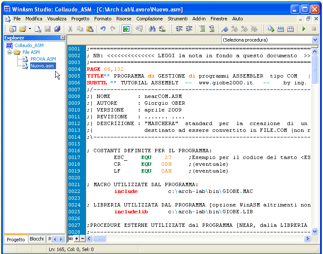323x254 pixels.
Task: Click the New Project toolbar icon
Action: click(13, 29)
